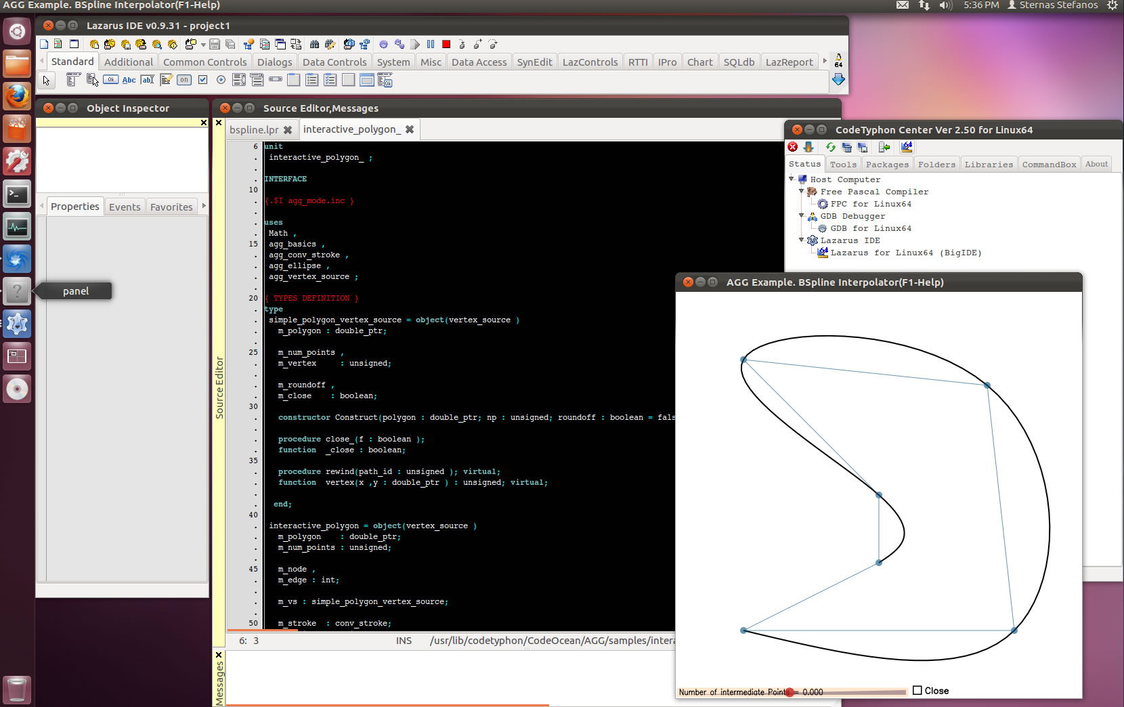
Task: Click the New Form icon in Lazarus toolbar
Action: pos(74,44)
